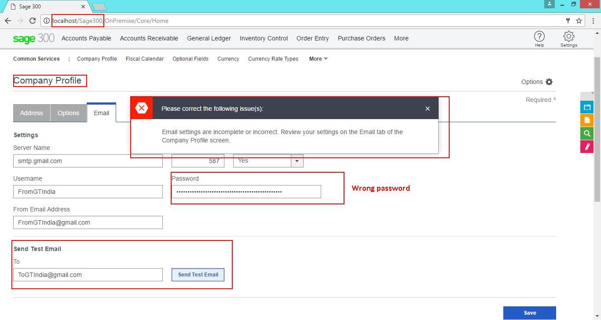Viewport: 601px width, 320px height.
Task: Open Chrome menu three dots
Action: pos(593,21)
